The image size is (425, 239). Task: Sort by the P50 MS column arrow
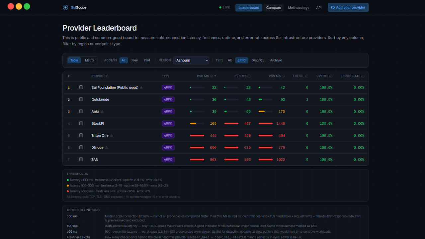215,76
